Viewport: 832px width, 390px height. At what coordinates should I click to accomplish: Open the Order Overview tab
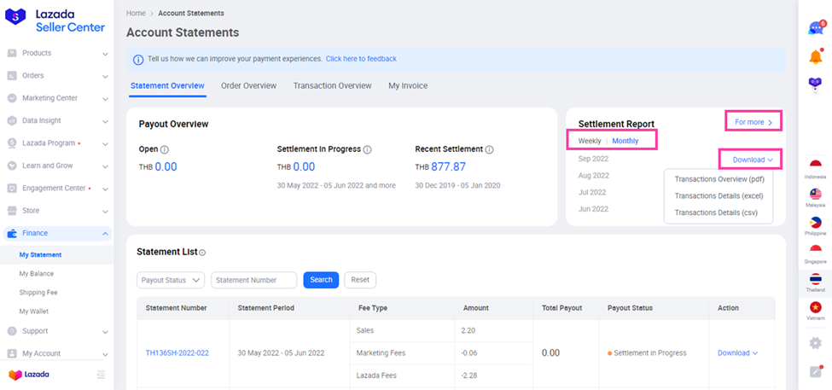click(249, 85)
